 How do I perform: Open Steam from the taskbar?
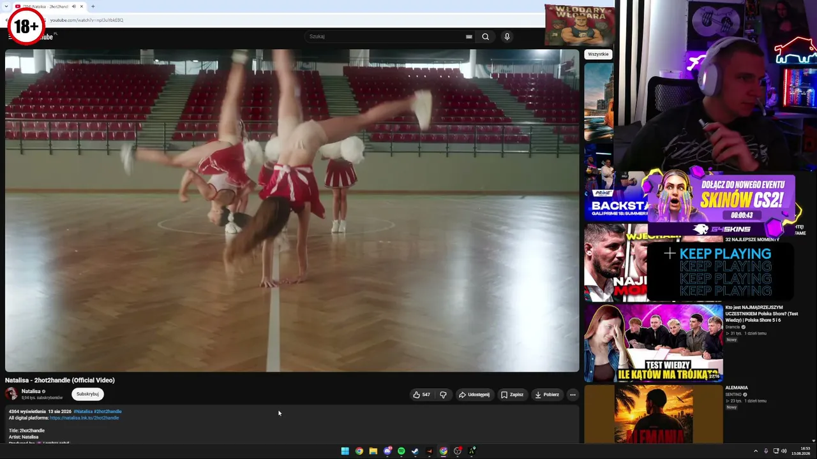(416, 451)
